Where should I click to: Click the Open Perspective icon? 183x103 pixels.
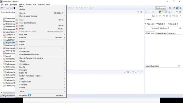[x=170, y=8]
